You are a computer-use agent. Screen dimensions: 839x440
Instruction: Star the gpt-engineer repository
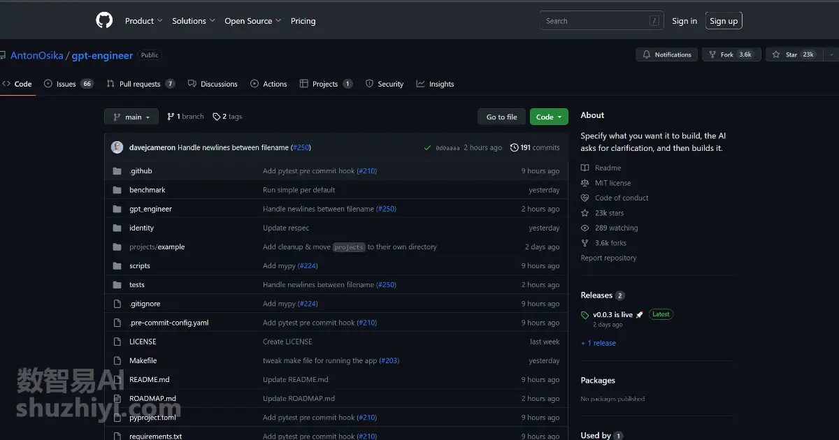[793, 54]
